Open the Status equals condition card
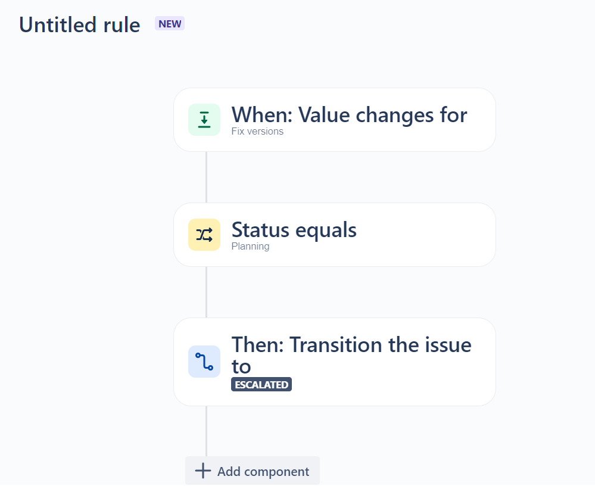This screenshot has width=595, height=495. 334,234
